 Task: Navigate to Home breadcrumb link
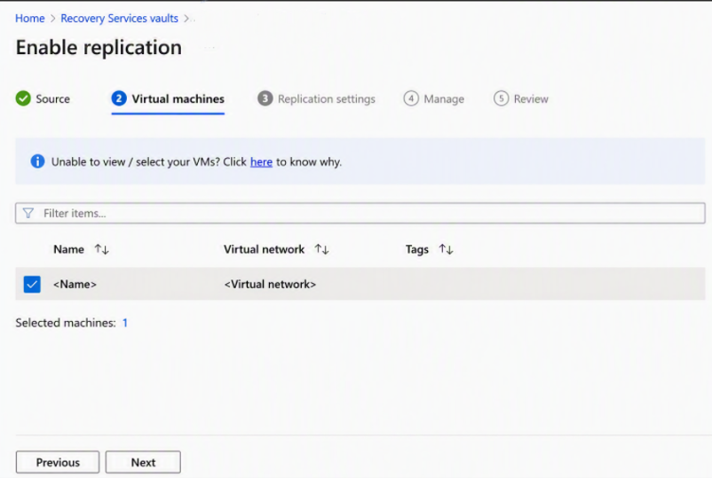(x=30, y=18)
